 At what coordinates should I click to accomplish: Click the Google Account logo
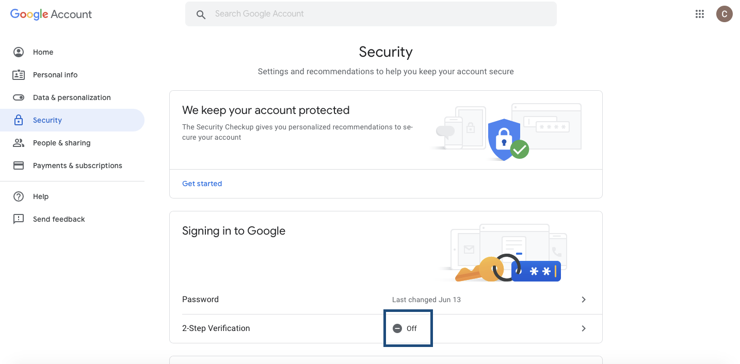[51, 14]
